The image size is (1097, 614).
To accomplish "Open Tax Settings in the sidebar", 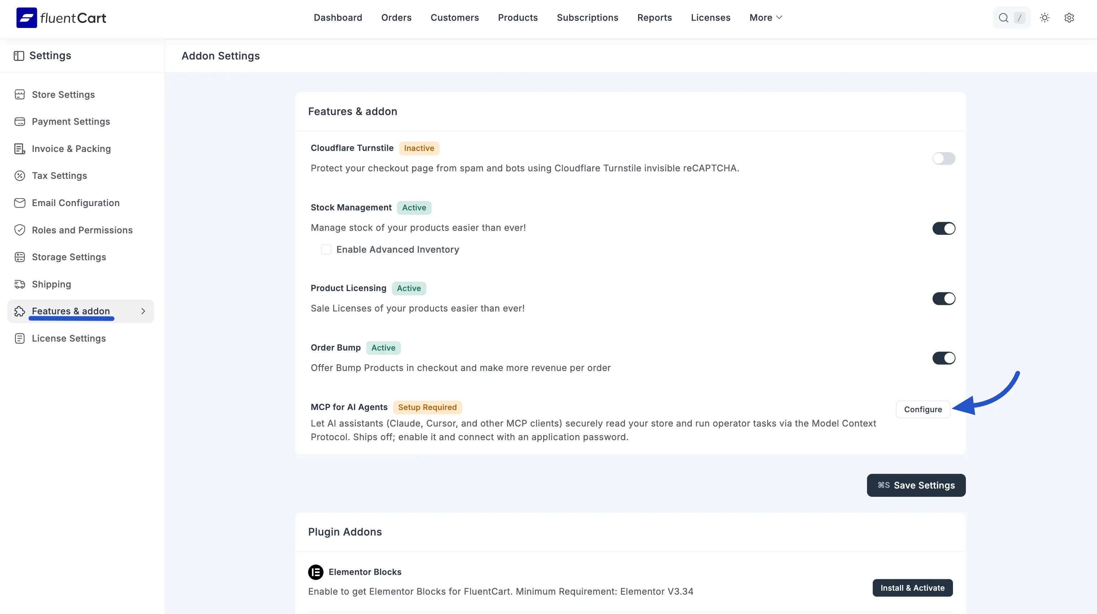I will (x=81, y=176).
